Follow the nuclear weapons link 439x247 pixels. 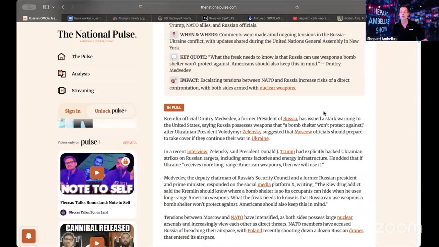[277, 88]
